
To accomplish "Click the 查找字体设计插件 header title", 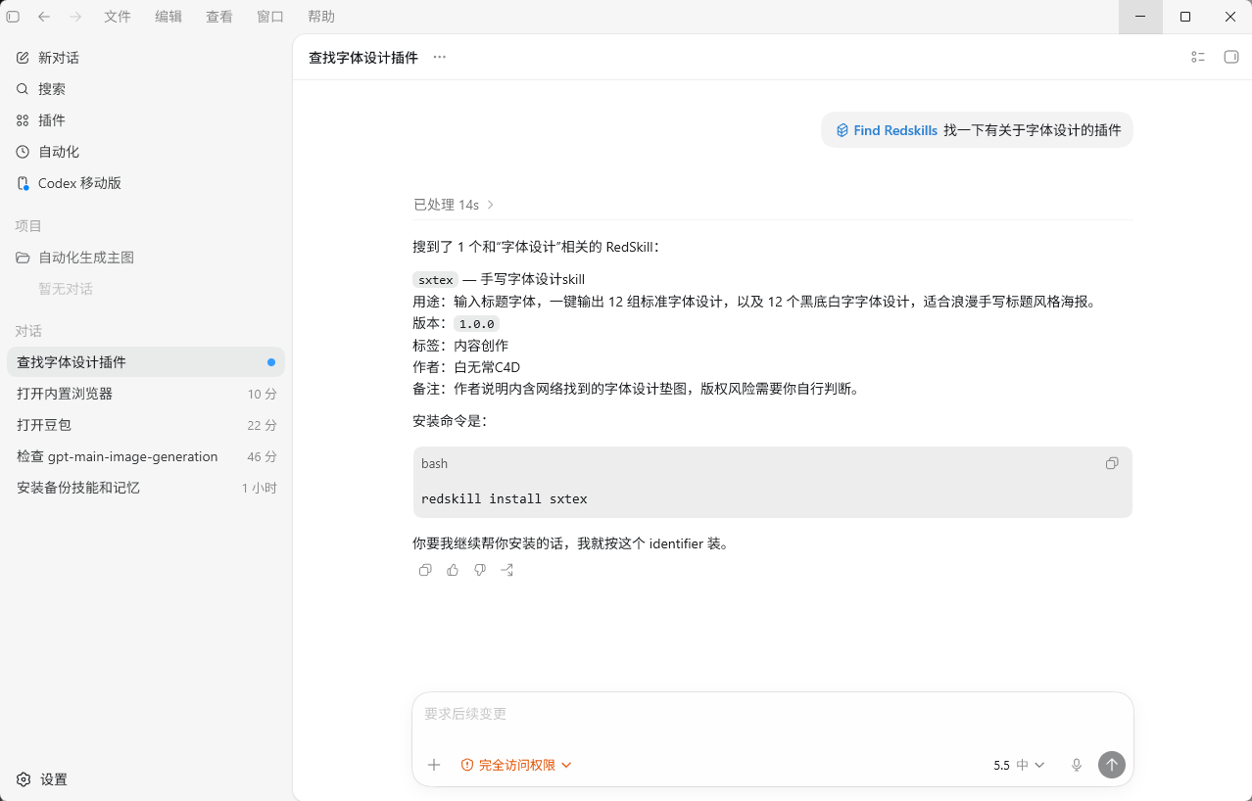I will 363,58.
